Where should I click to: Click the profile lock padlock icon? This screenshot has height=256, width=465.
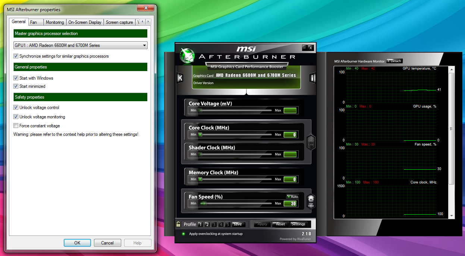179,224
